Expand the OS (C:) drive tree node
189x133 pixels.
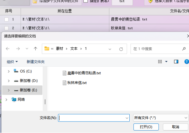9,71
